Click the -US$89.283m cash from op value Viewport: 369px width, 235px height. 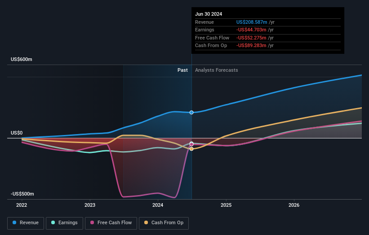coord(251,46)
